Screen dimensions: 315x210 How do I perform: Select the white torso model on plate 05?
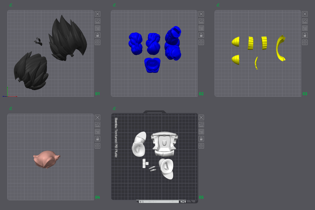(x=164, y=144)
